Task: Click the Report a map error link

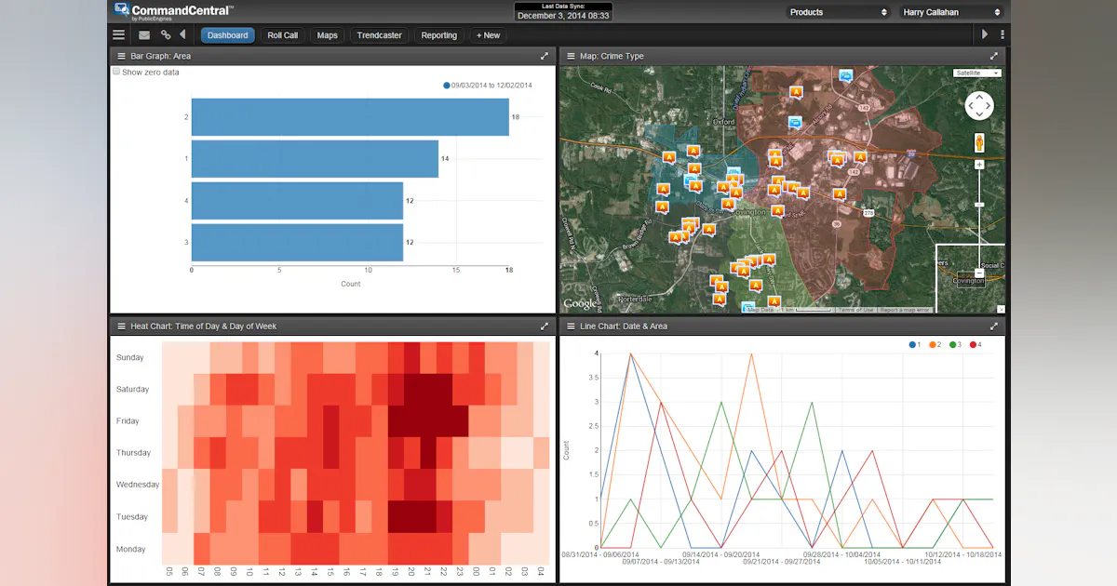Action: [x=906, y=310]
